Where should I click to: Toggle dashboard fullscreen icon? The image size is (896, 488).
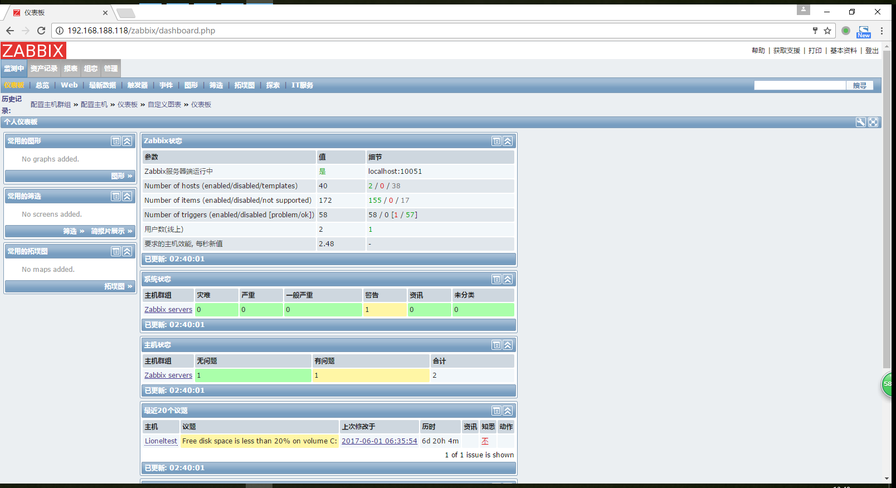click(873, 122)
